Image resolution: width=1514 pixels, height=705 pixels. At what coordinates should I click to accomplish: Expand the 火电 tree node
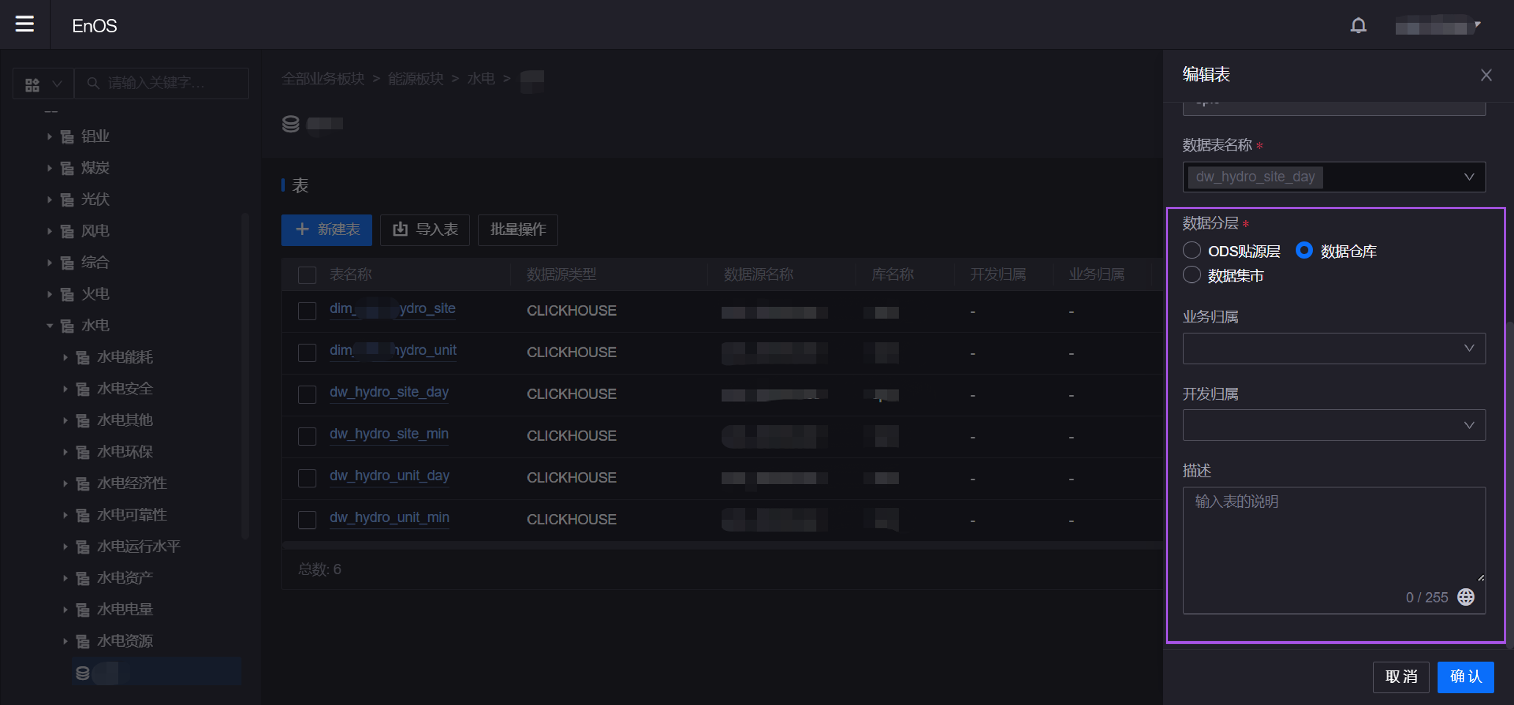[49, 294]
